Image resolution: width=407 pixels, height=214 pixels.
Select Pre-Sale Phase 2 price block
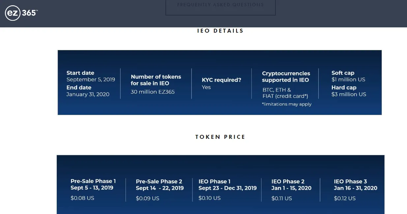coord(160,190)
